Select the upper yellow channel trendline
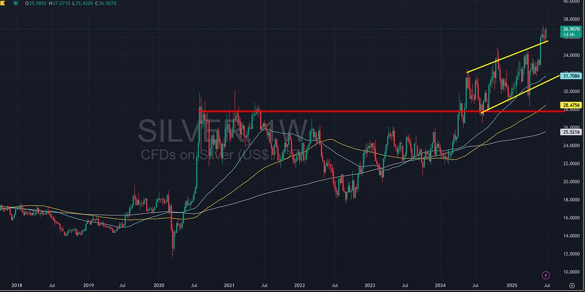Viewport: 585px width, 292px height. click(x=507, y=56)
